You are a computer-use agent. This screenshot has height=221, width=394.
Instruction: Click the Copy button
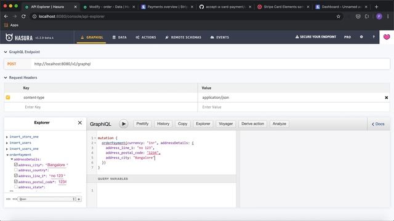(x=182, y=124)
